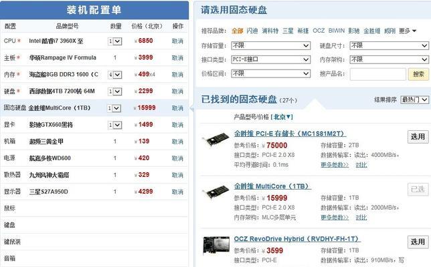Open the 接口类型 PCI-E接口 dropdown
Viewport: 431px width, 267px height.
point(271,59)
